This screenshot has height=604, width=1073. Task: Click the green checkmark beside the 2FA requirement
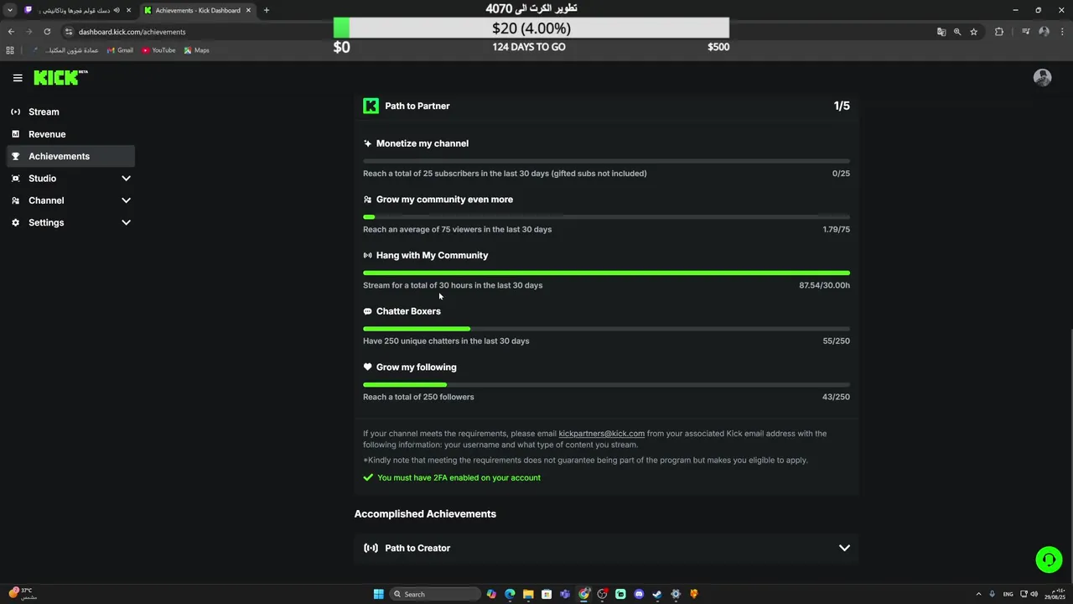pos(367,477)
